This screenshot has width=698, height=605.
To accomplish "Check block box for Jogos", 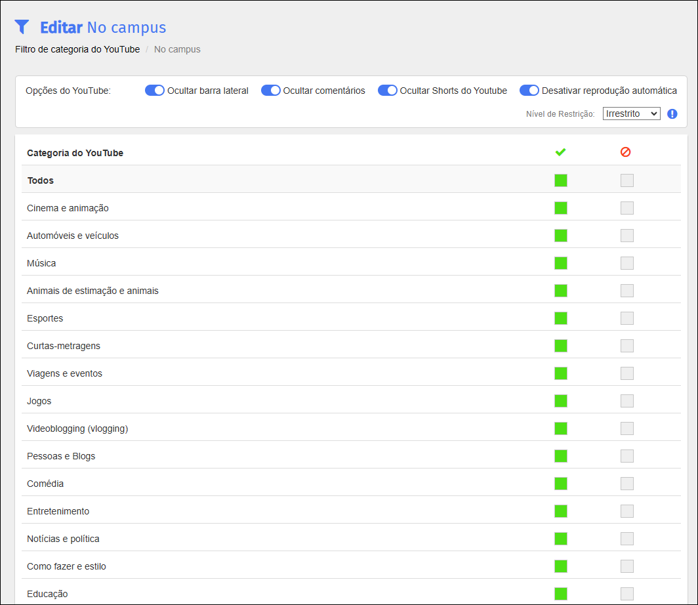I will [x=626, y=401].
